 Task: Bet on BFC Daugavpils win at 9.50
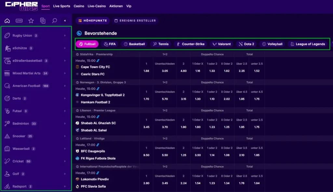pos(146,155)
